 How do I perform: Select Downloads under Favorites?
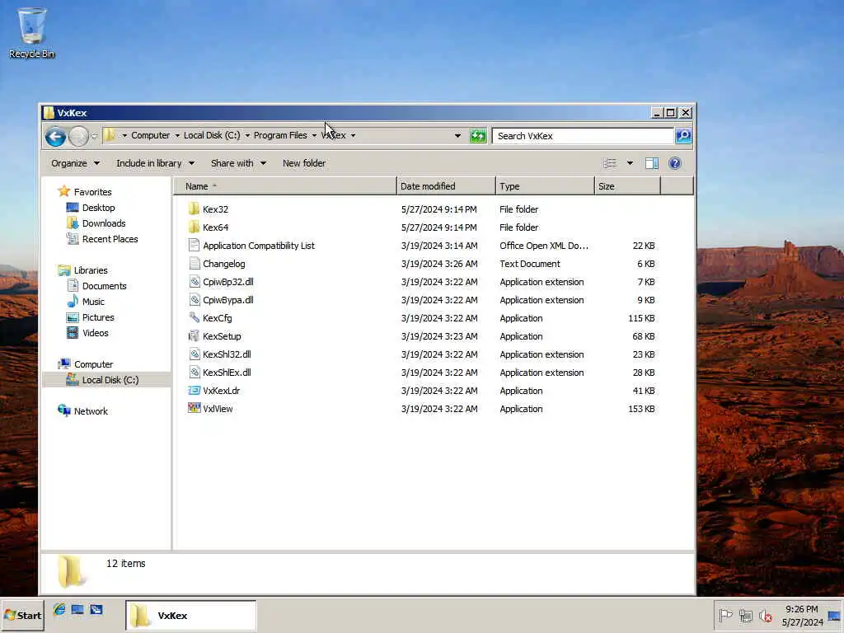click(x=96, y=223)
